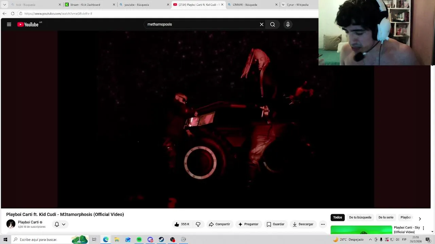The height and width of the screenshot is (244, 435).
Task: Close the Stream - Kick Dashboard tab
Action: [x=114, y=5]
